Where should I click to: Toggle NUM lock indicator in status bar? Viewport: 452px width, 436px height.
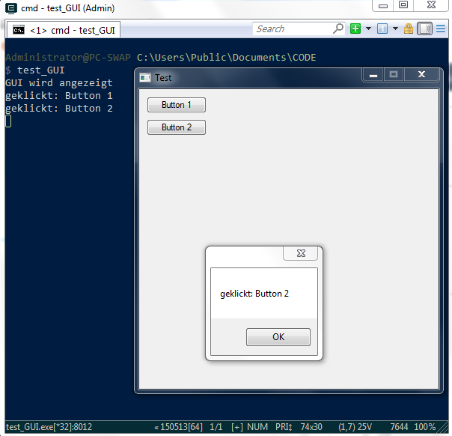(x=257, y=427)
